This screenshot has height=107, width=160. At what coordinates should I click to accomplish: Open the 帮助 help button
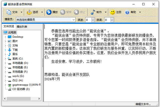[x=130, y=12]
